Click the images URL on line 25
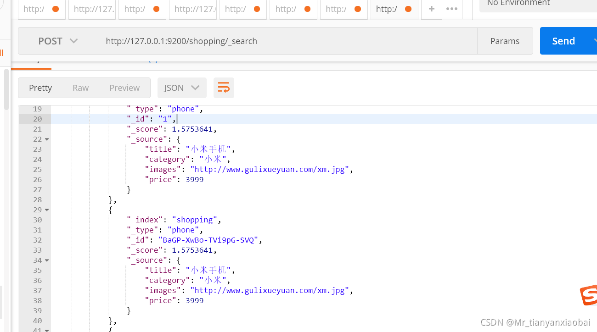 coord(270,169)
